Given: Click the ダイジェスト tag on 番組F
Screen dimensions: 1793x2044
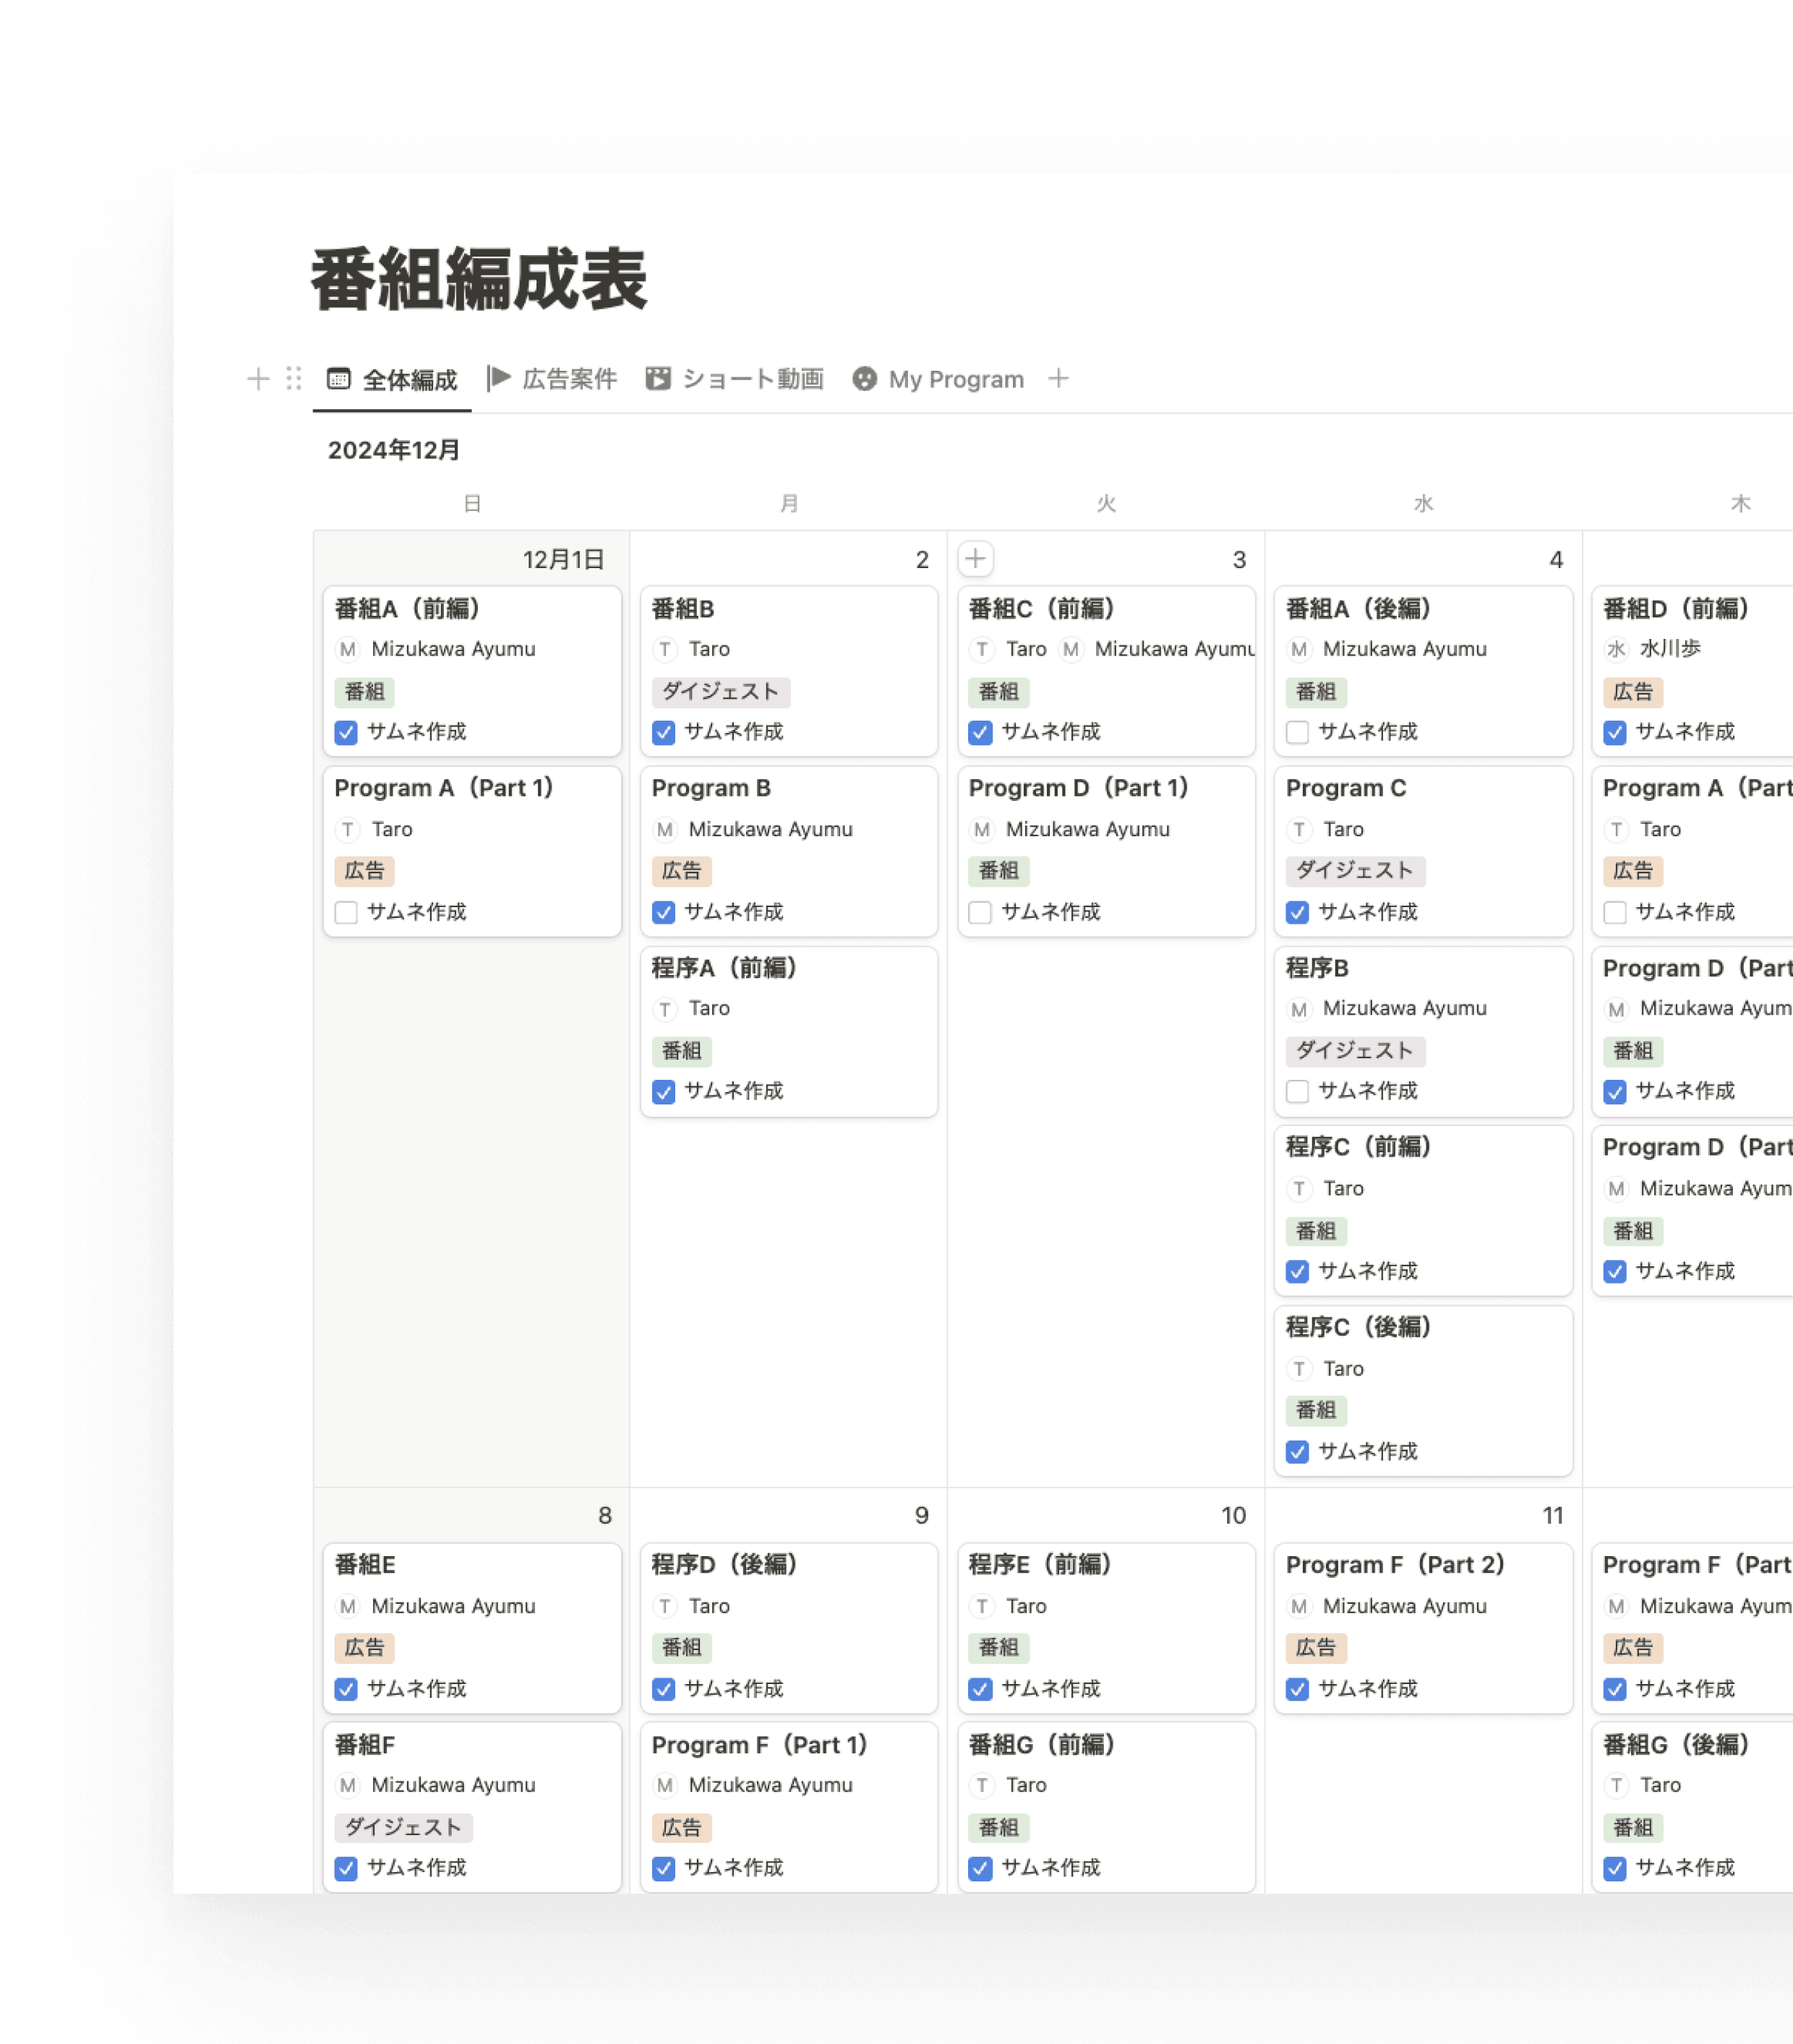Looking at the screenshot, I should (403, 1827).
